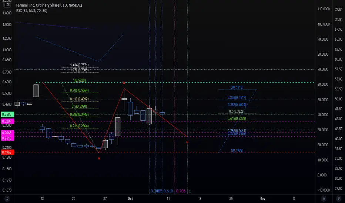The image size is (345, 203).
Task: Click the 0.3209 magenta price label
Action: [7, 121]
